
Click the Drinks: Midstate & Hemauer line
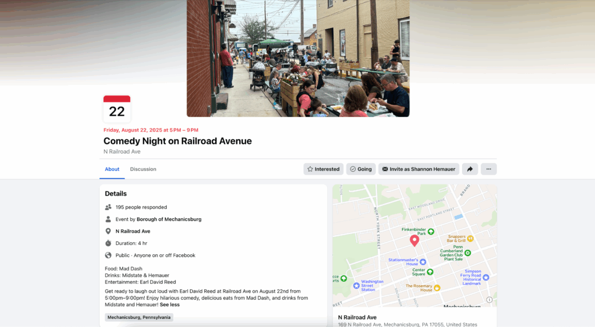(x=137, y=276)
